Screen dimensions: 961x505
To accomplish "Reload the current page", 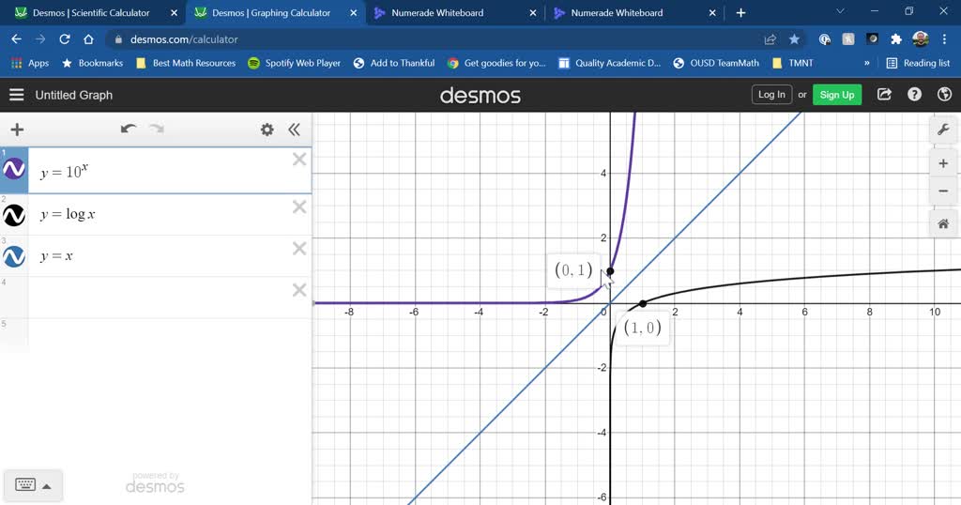I will coord(65,39).
